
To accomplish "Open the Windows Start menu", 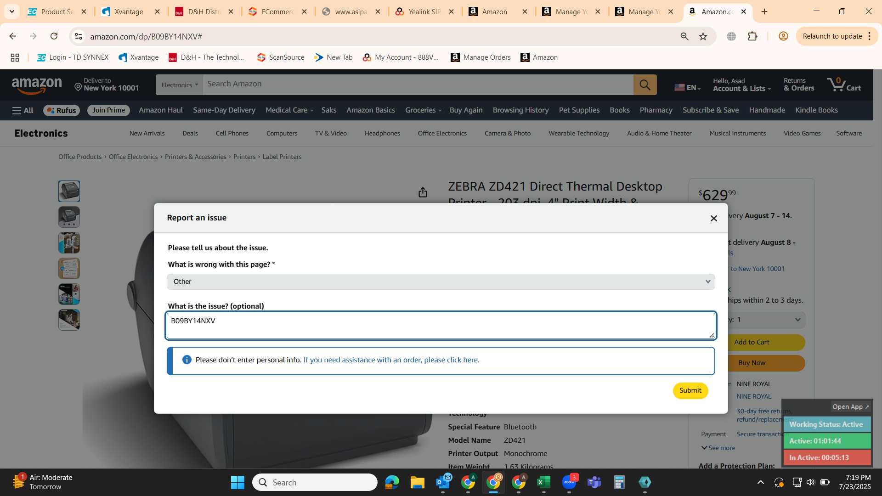I will (237, 483).
